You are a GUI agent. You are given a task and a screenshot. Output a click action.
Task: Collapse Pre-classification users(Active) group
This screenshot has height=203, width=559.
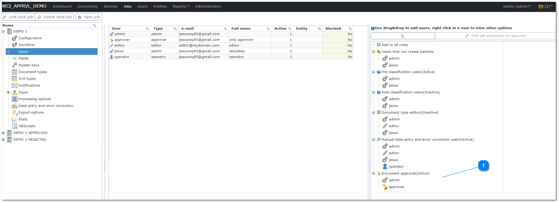tap(374, 72)
